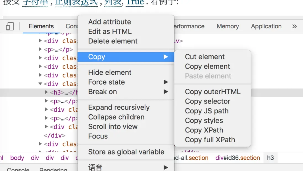This screenshot has width=303, height=171.
Task: Click Edit as HTML
Action: [x=110, y=31]
